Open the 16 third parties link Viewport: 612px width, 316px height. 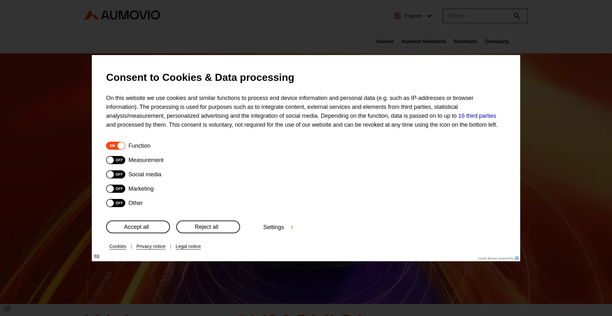tap(477, 116)
